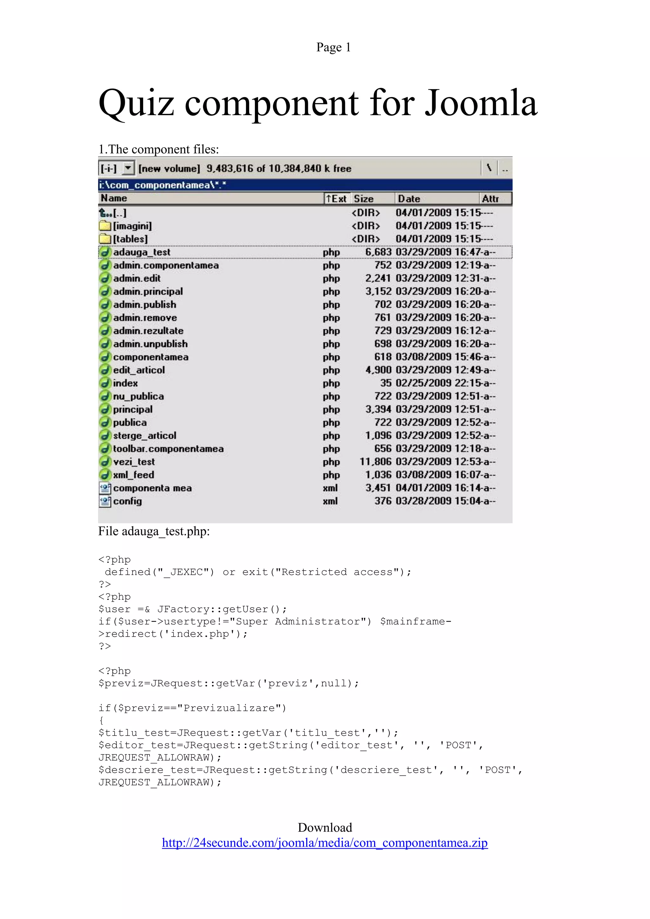Select the toolbar.componentamea file row

pos(168,449)
